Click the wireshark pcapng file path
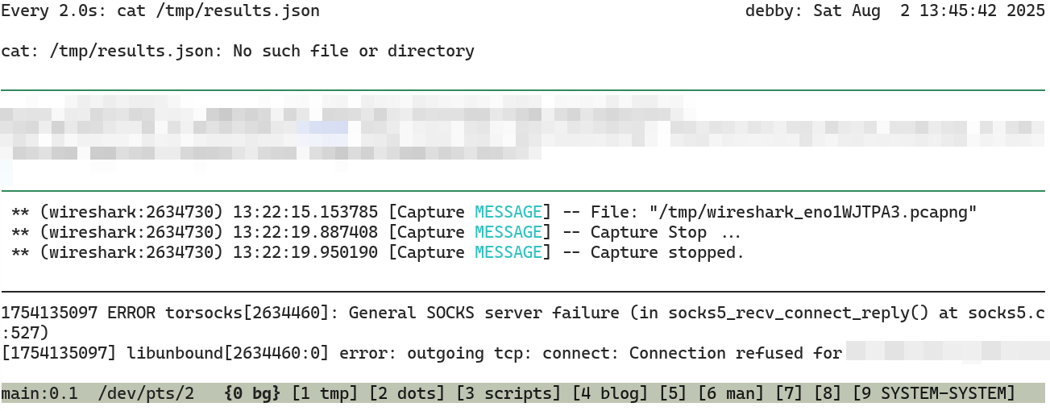The image size is (1050, 411). coord(813,213)
